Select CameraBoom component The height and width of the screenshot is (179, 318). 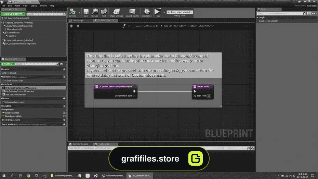pyautogui.click(x=13, y=33)
